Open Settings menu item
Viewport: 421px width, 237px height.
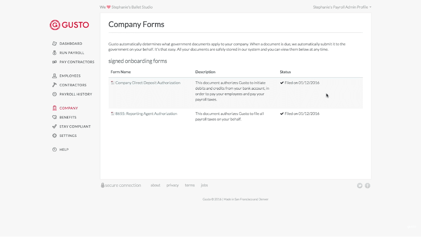68,136
